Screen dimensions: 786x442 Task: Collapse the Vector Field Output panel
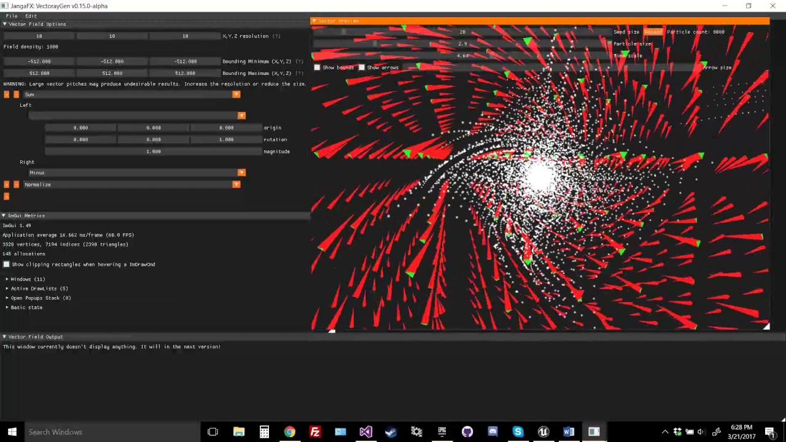pyautogui.click(x=4, y=336)
